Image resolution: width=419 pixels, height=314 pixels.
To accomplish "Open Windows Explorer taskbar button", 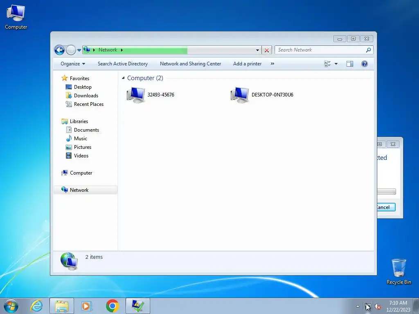I will [x=62, y=306].
